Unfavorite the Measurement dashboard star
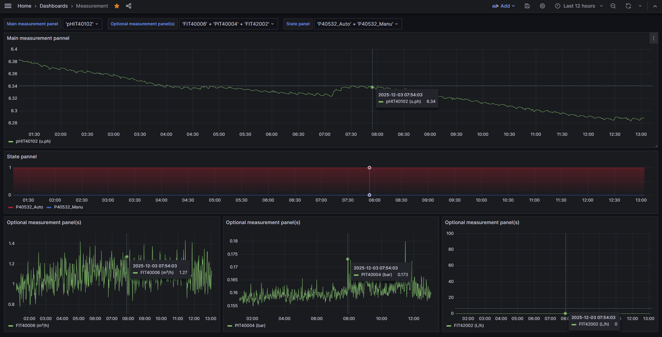This screenshot has width=662, height=337. point(116,6)
